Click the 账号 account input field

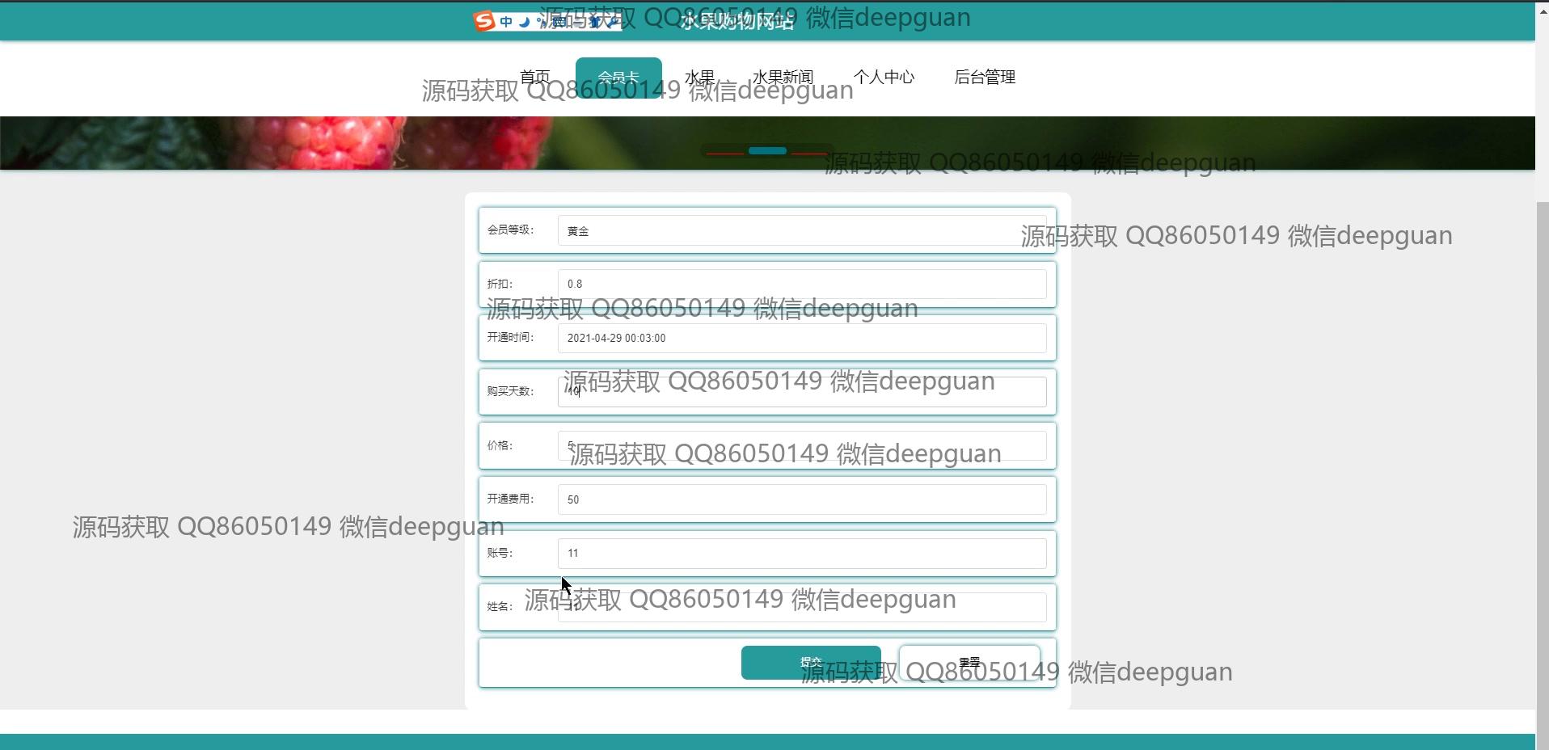click(x=801, y=554)
